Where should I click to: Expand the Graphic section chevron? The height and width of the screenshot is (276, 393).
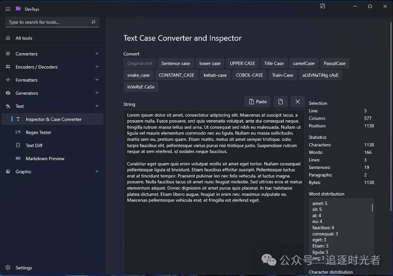coord(97,171)
